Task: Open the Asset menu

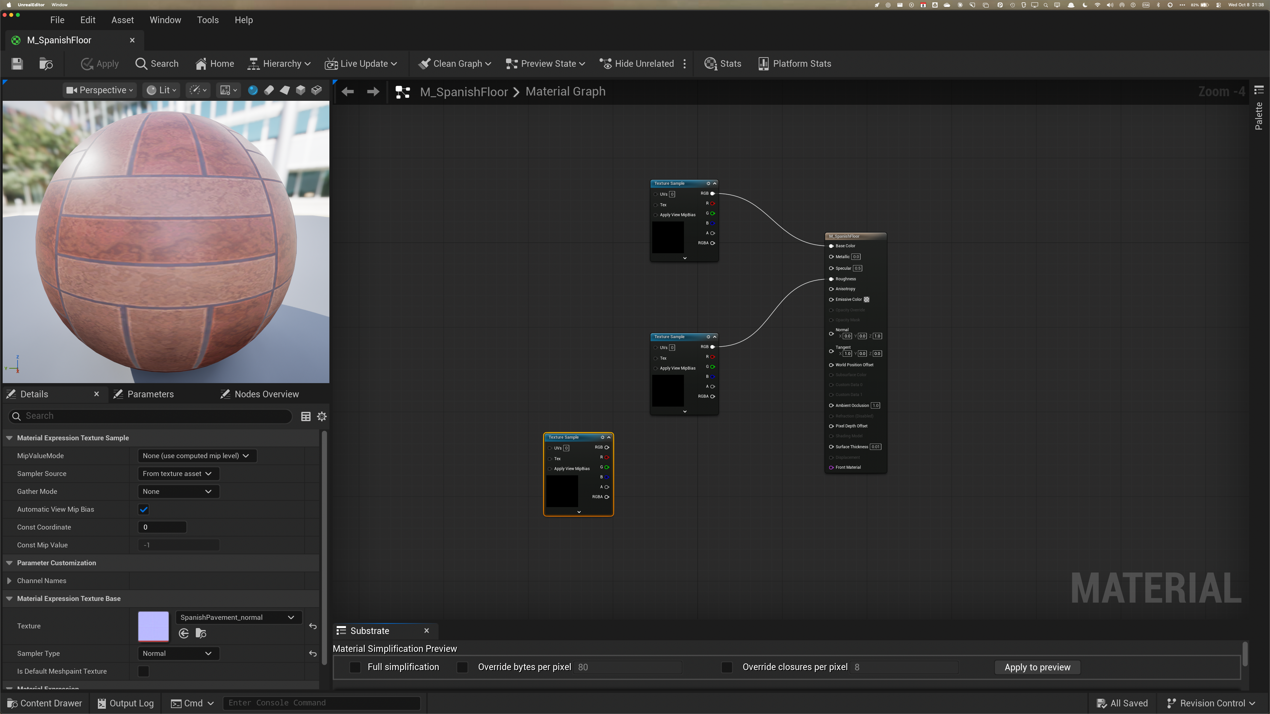Action: [x=122, y=20]
